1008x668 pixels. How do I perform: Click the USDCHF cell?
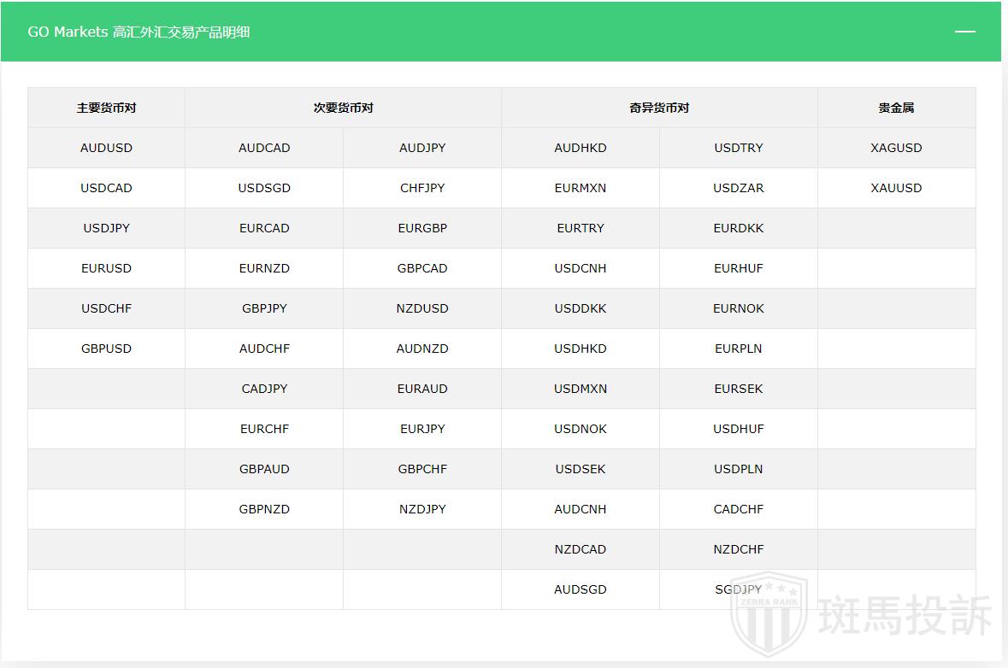tap(106, 308)
